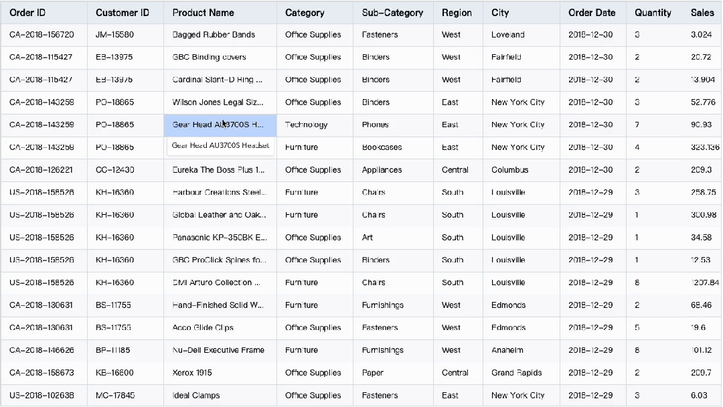Select the Nu-Dell Executive Frame cell
This screenshot has height=407, width=723.
pos(218,350)
